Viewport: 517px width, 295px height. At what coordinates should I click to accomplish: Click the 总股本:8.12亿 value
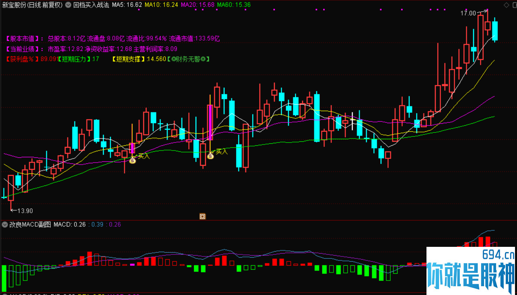pos(67,39)
